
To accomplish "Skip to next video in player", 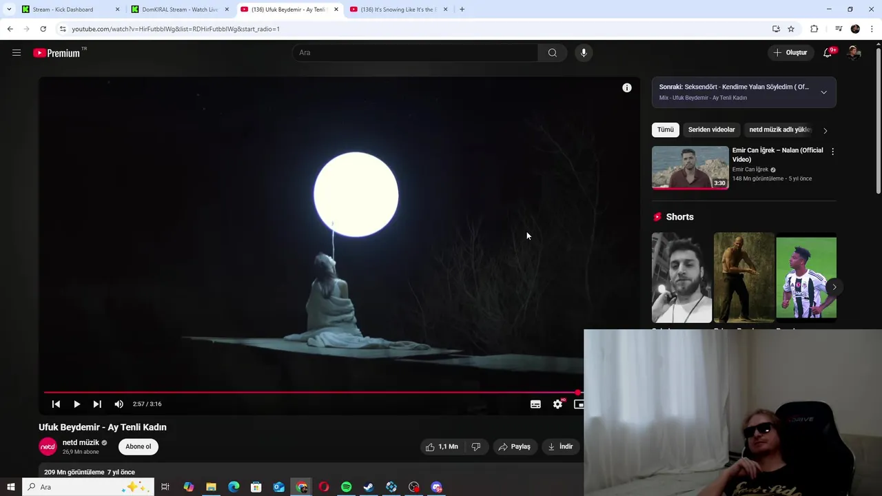I will pyautogui.click(x=97, y=404).
